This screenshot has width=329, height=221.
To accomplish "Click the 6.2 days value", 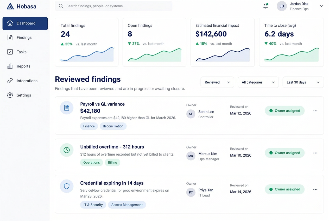I will (x=279, y=34).
